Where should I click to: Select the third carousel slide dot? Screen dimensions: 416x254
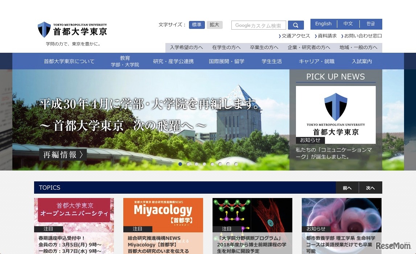pyautogui.click(x=196, y=164)
